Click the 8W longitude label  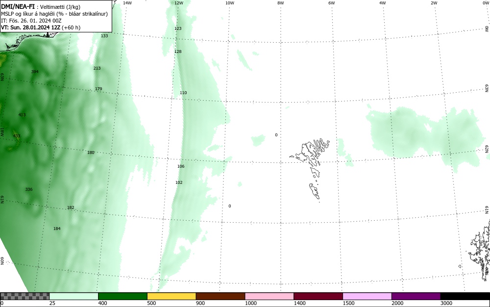[x=281, y=3]
